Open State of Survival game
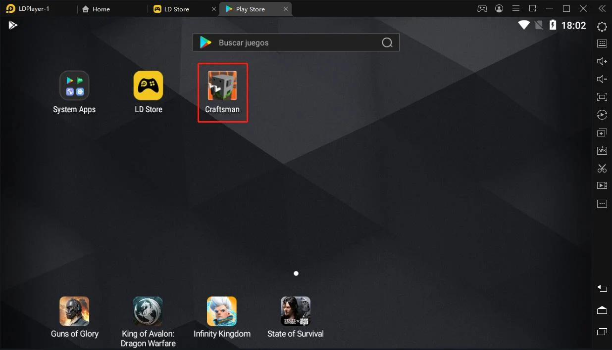This screenshot has width=612, height=350. (x=296, y=317)
